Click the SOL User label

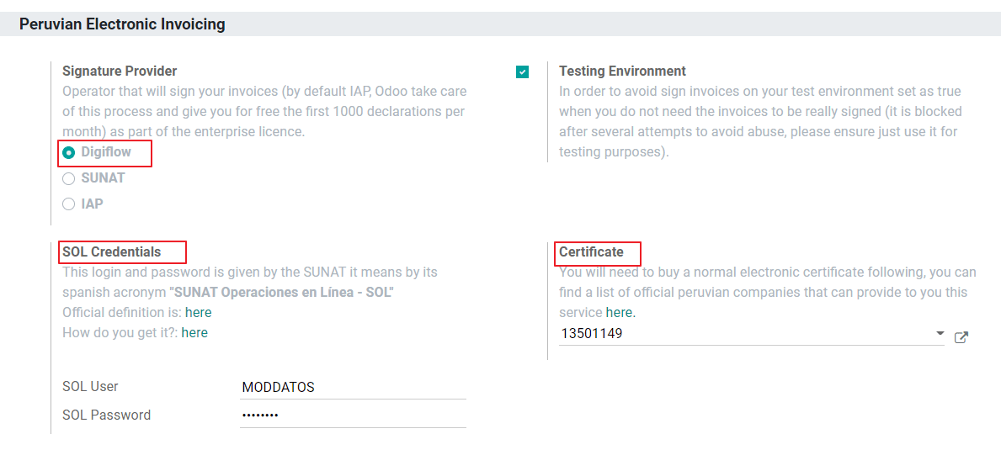tap(90, 387)
